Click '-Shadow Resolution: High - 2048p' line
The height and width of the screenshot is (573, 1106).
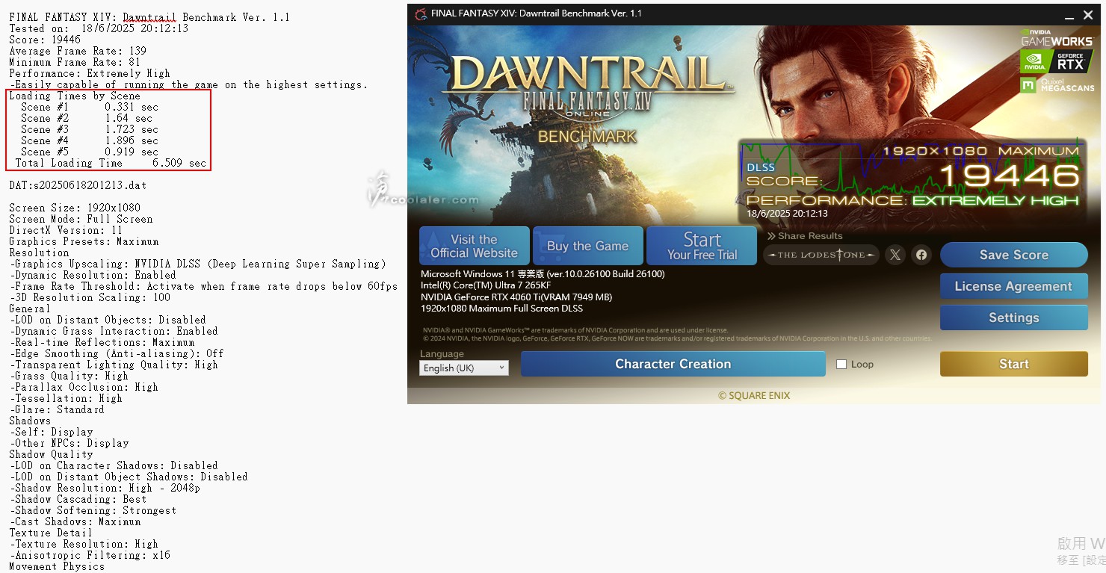click(x=105, y=488)
